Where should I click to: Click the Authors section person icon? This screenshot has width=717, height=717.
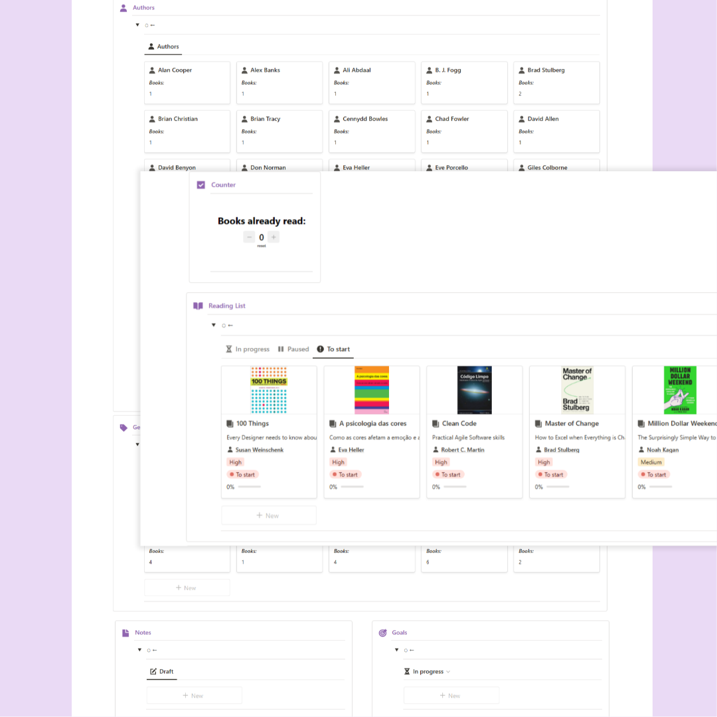[x=123, y=8]
